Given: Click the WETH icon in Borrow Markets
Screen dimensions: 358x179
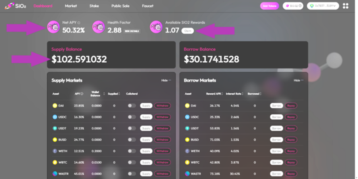Looking at the screenshot, I should pos(187,151).
